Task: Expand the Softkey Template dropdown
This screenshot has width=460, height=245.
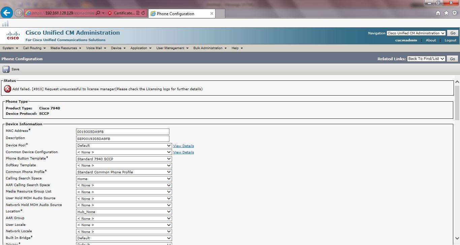Action: 124,165
